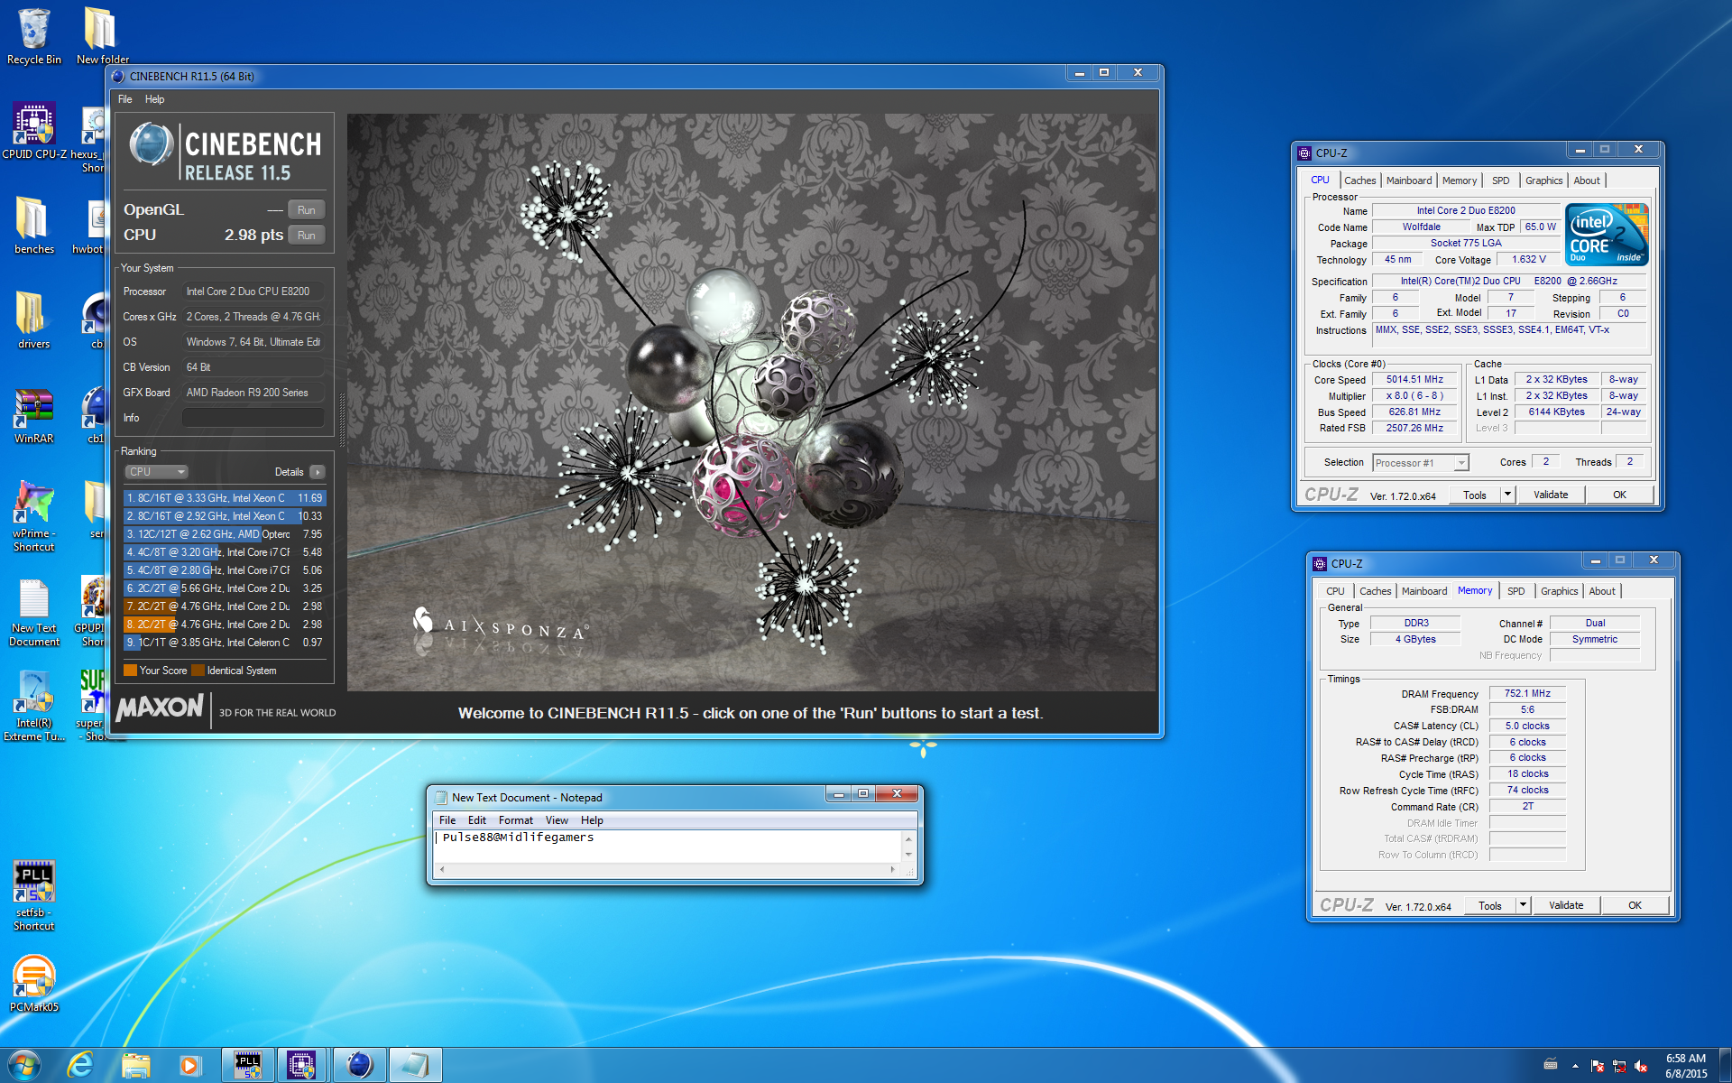
Task: Open the Notepad View menu
Action: point(557,820)
